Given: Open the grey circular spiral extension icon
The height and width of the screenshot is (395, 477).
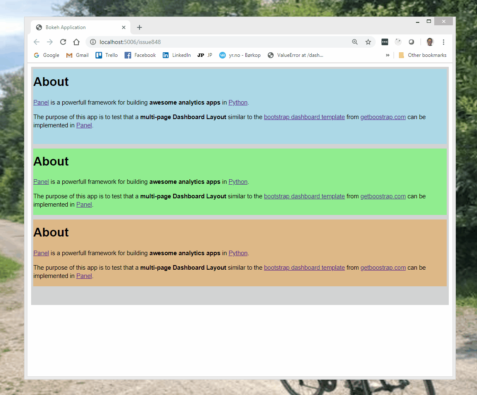Looking at the screenshot, I should click(x=398, y=42).
